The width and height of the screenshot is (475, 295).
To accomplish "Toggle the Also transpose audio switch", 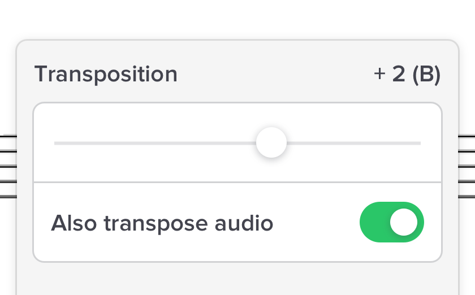I will [391, 222].
